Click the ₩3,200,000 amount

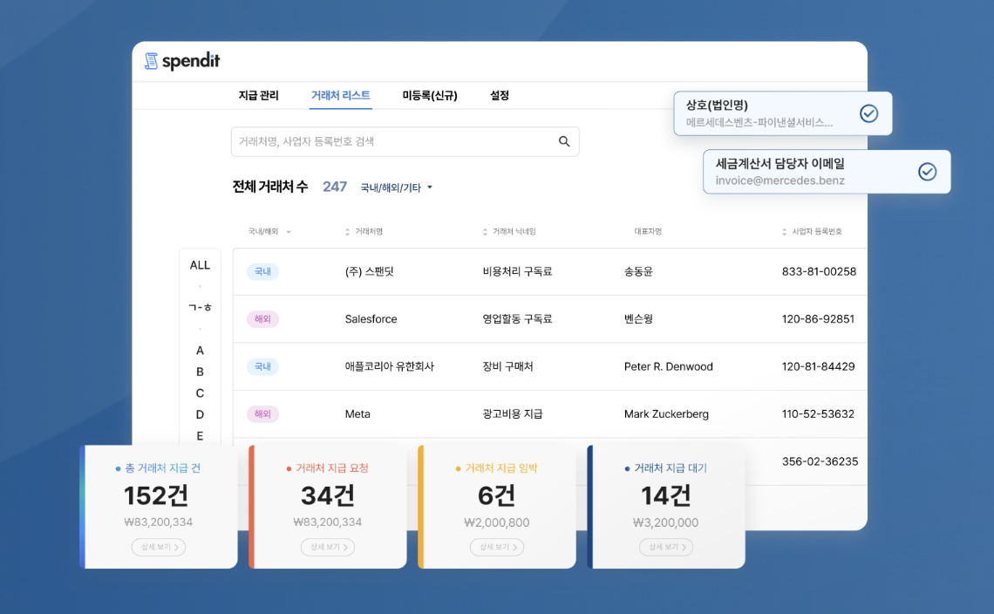pyautogui.click(x=665, y=522)
